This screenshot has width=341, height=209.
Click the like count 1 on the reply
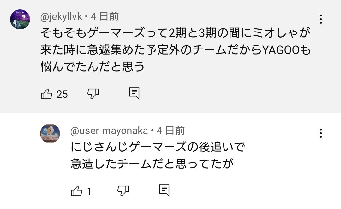pyautogui.click(x=89, y=191)
